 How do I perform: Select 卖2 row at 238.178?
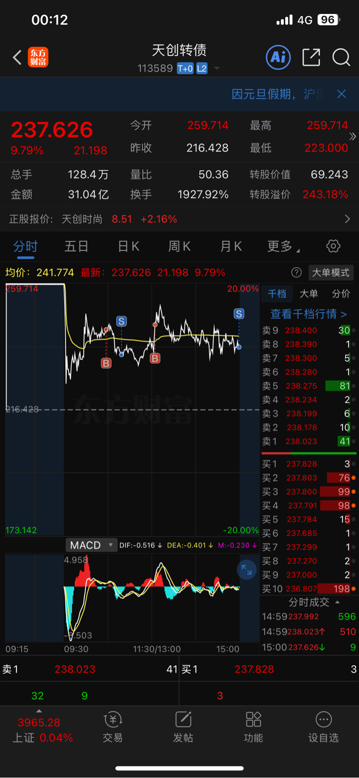[309, 428]
